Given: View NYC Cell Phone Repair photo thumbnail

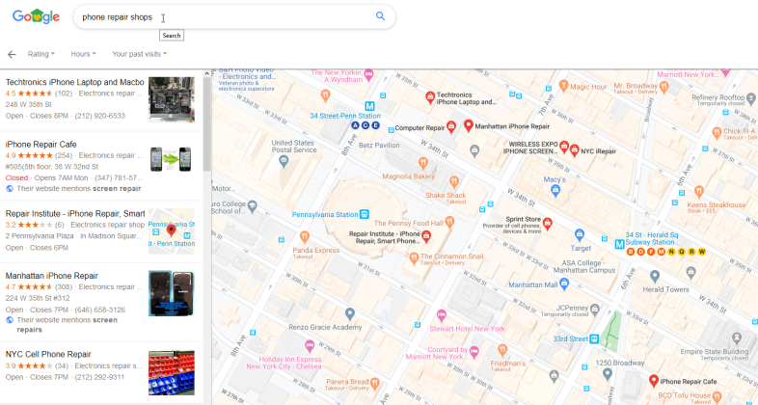Looking at the screenshot, I should 172,372.
